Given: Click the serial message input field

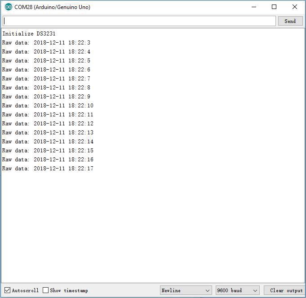Looking at the screenshot, I should click(x=139, y=21).
